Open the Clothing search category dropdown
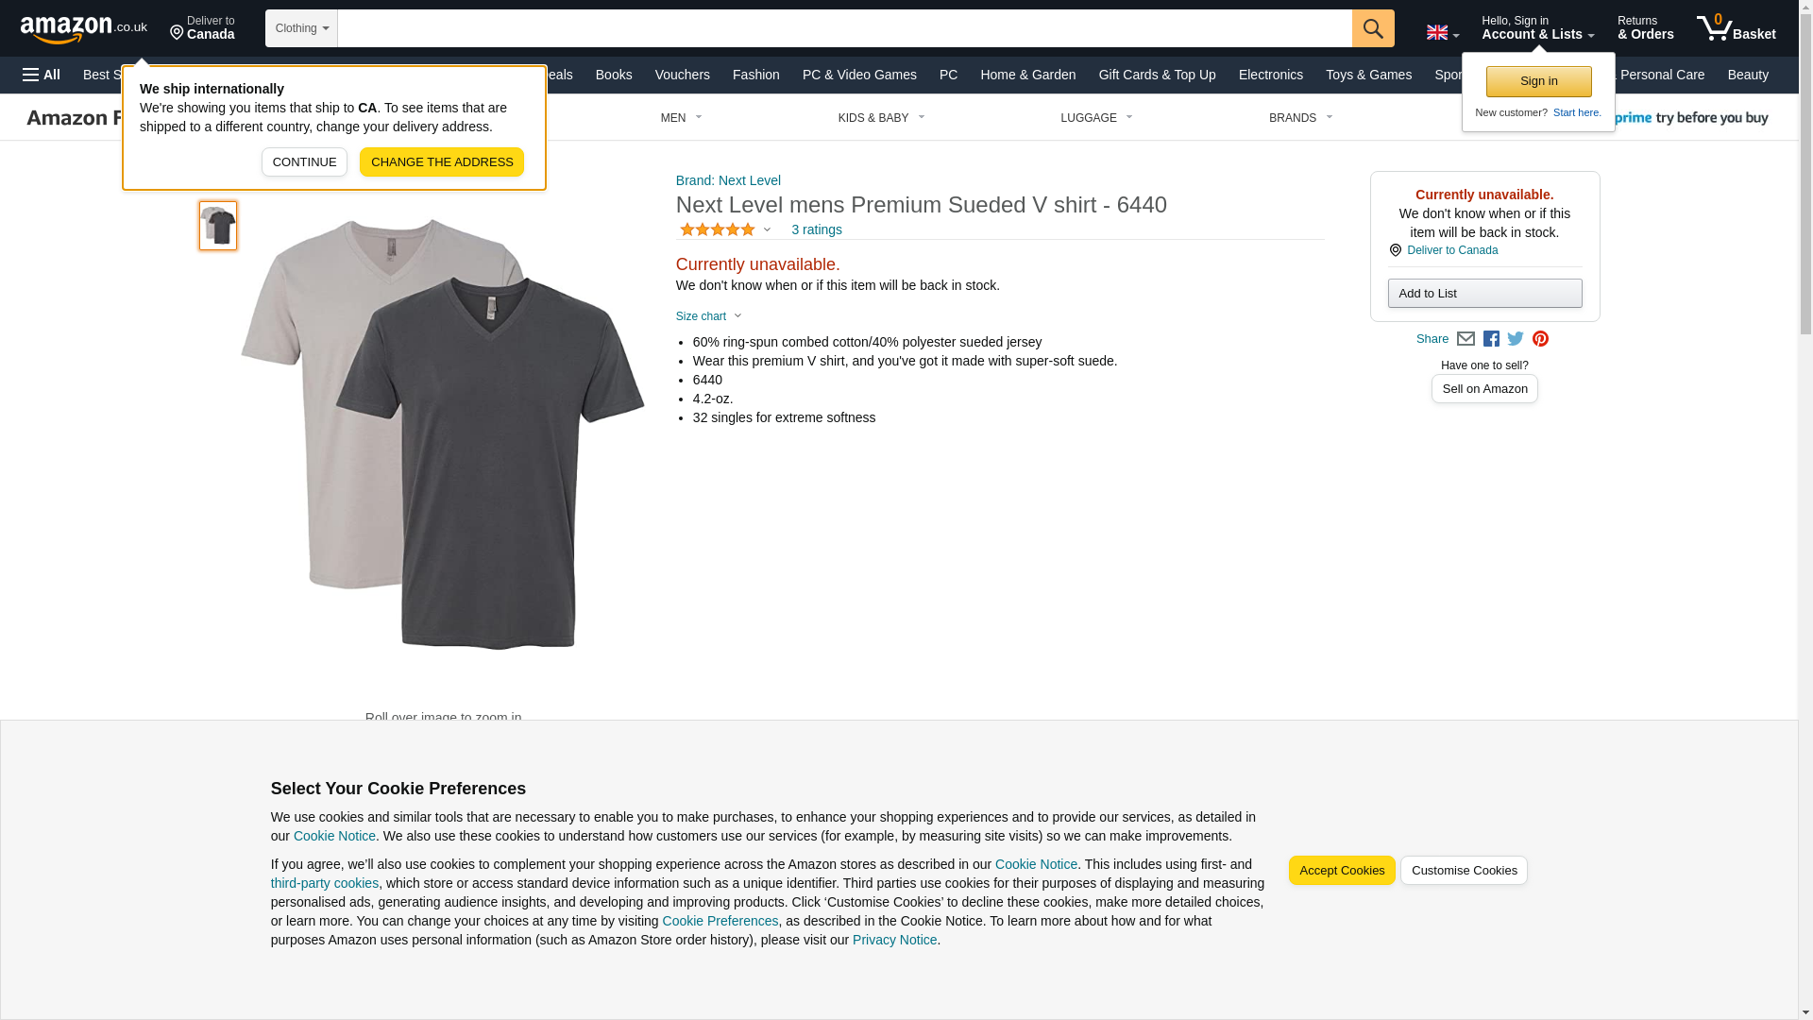The image size is (1813, 1020). tap(301, 28)
